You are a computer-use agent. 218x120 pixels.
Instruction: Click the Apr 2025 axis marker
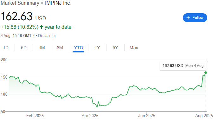[90, 116]
